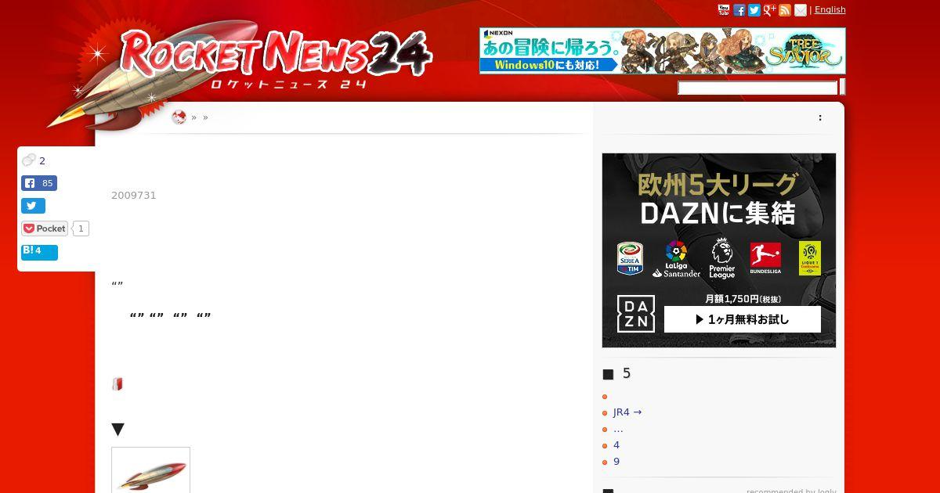Bookmark with Hatena B! button
The width and height of the screenshot is (940, 493).
click(39, 252)
